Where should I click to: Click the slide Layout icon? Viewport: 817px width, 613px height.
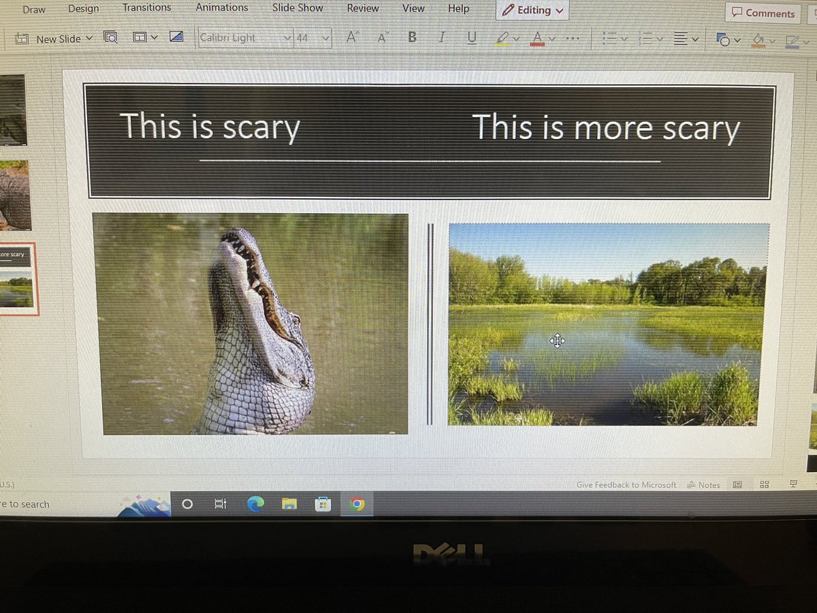140,38
